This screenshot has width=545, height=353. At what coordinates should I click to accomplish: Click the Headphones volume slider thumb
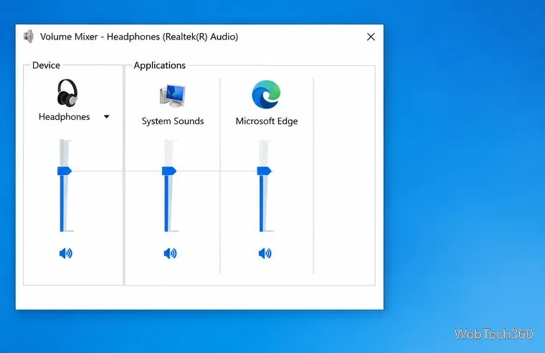(65, 171)
